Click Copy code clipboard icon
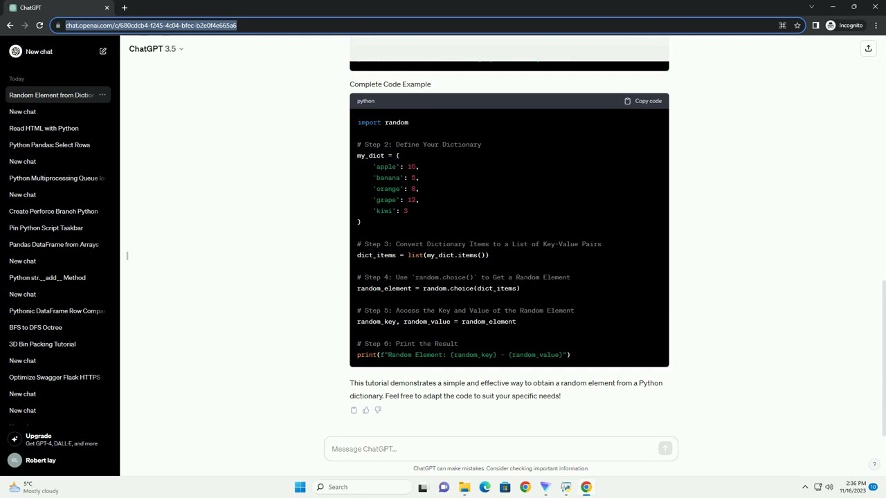The image size is (886, 498). (627, 101)
